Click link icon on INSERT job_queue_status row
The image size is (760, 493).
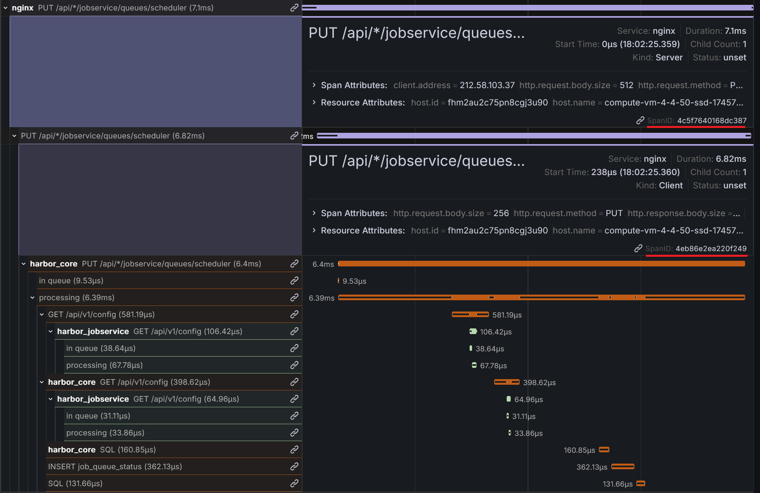click(294, 466)
